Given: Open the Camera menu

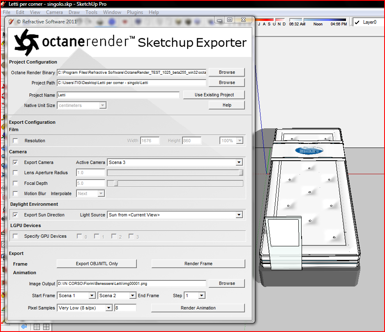Looking at the screenshot, I should (54, 12).
